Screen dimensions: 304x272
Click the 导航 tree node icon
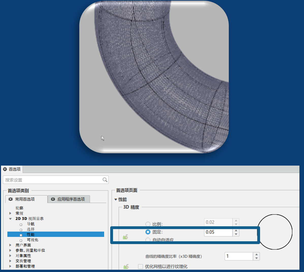pyautogui.click(x=21, y=224)
